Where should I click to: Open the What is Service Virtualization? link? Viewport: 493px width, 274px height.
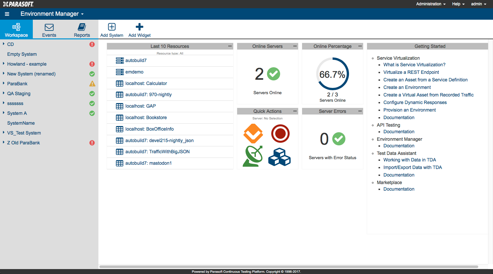point(414,65)
